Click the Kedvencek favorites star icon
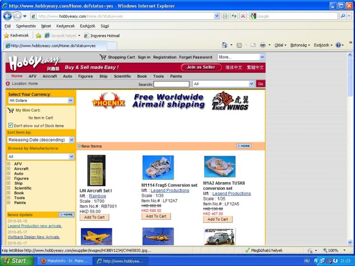 [7, 35]
